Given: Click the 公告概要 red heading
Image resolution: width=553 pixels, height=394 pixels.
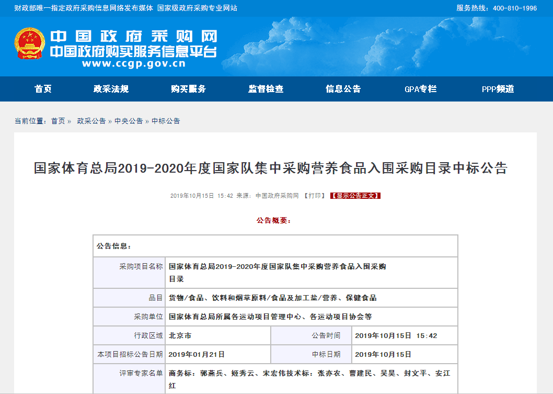Looking at the screenshot, I should coord(274,221).
